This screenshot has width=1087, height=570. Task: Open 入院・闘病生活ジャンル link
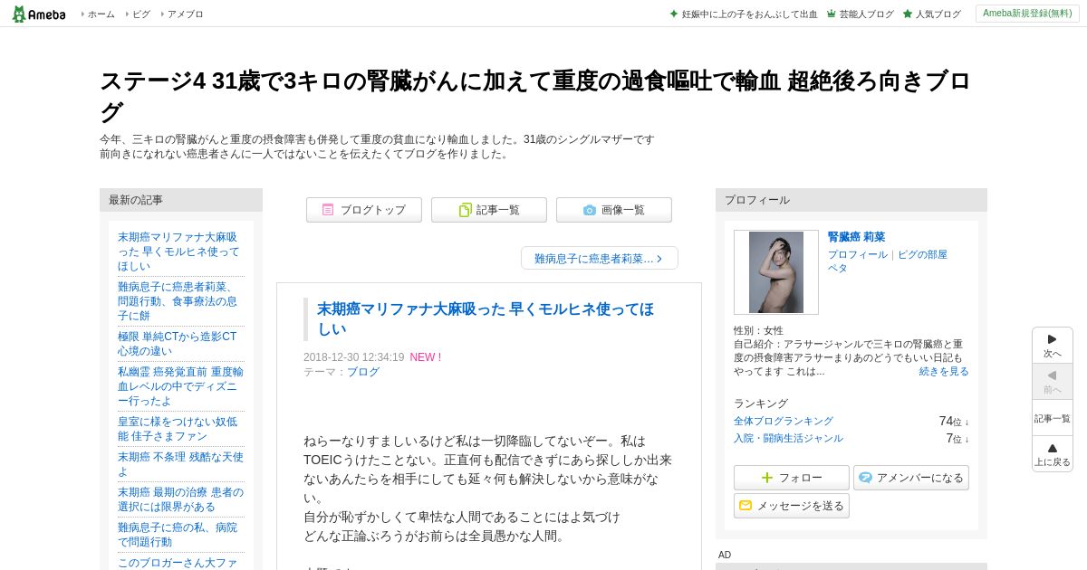coord(788,439)
